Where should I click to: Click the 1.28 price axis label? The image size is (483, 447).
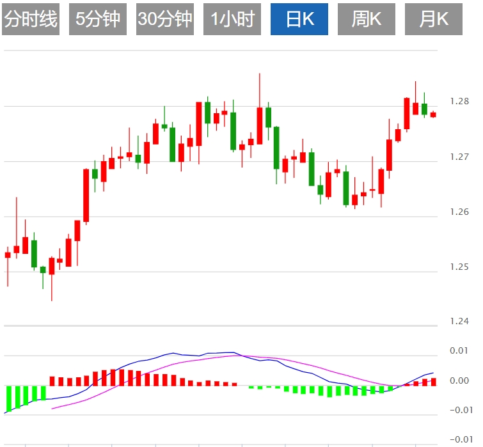tap(459, 101)
